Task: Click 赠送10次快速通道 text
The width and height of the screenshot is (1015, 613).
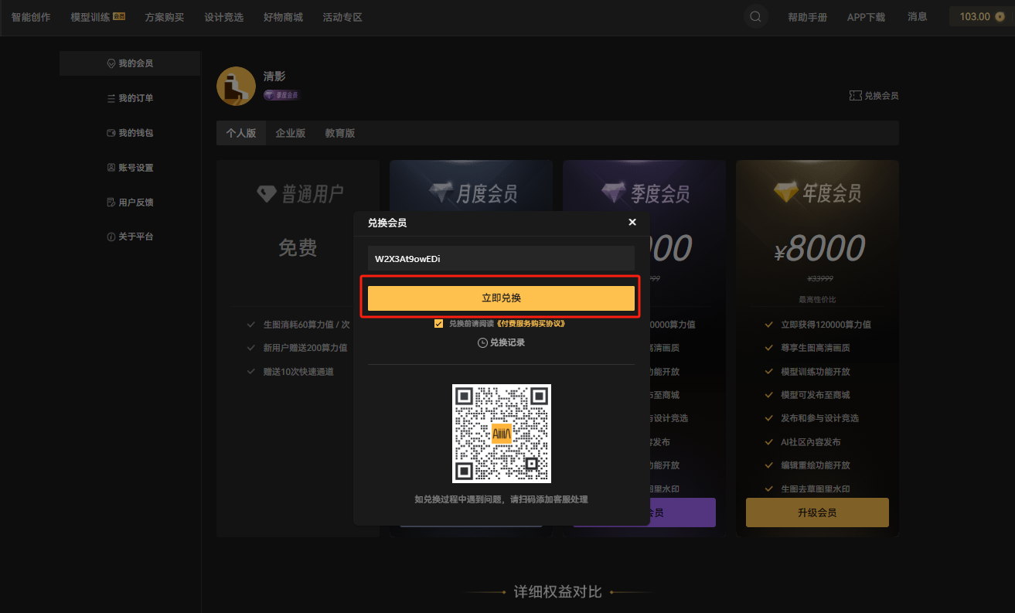Action: point(298,372)
